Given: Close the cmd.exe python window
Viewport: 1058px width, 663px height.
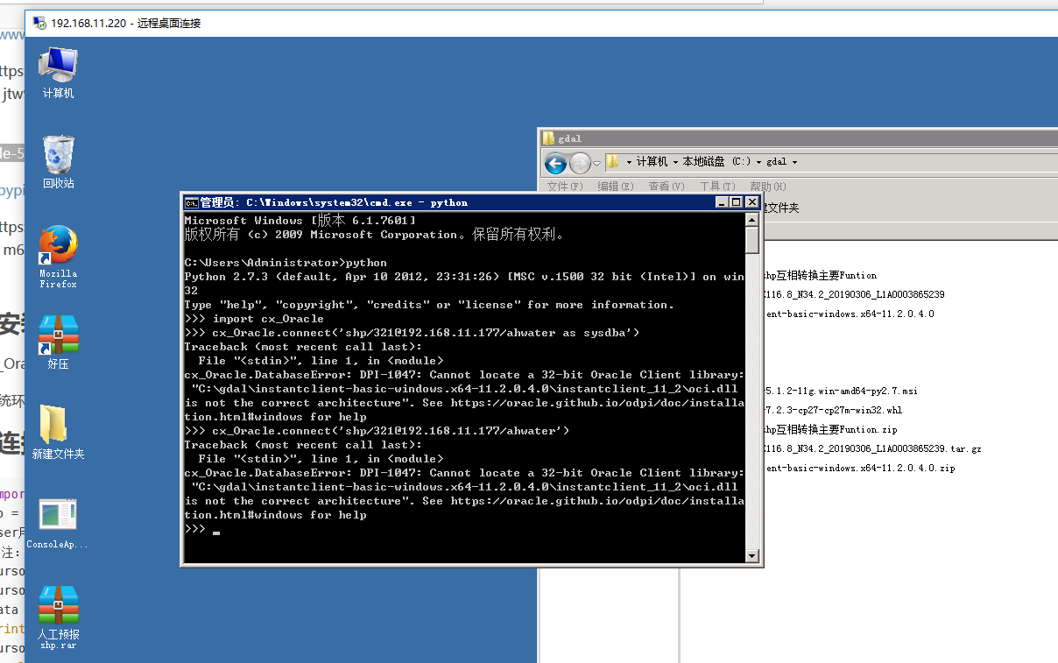Looking at the screenshot, I should 751,202.
